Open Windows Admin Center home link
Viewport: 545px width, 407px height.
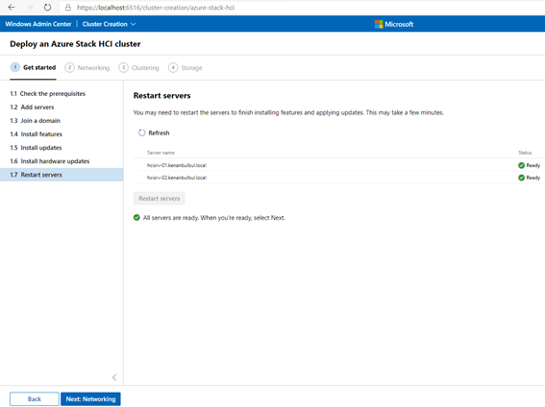click(38, 24)
